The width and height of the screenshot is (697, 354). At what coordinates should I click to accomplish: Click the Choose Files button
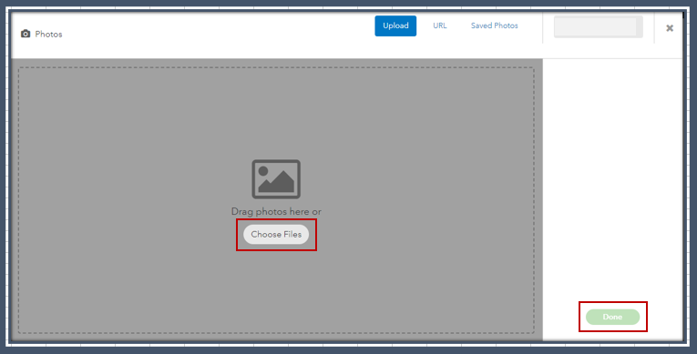[276, 234]
